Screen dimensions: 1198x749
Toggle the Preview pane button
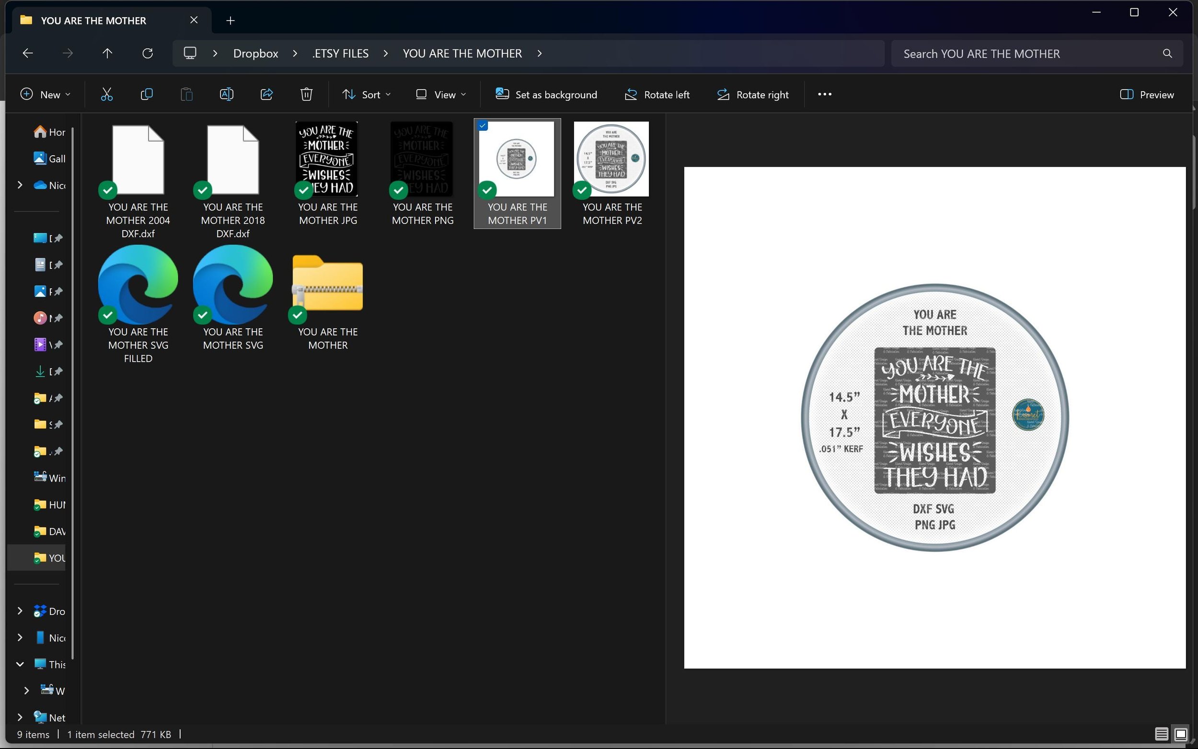1147,94
